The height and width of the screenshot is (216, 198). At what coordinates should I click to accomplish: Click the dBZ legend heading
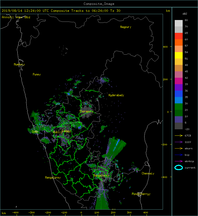click(185, 14)
